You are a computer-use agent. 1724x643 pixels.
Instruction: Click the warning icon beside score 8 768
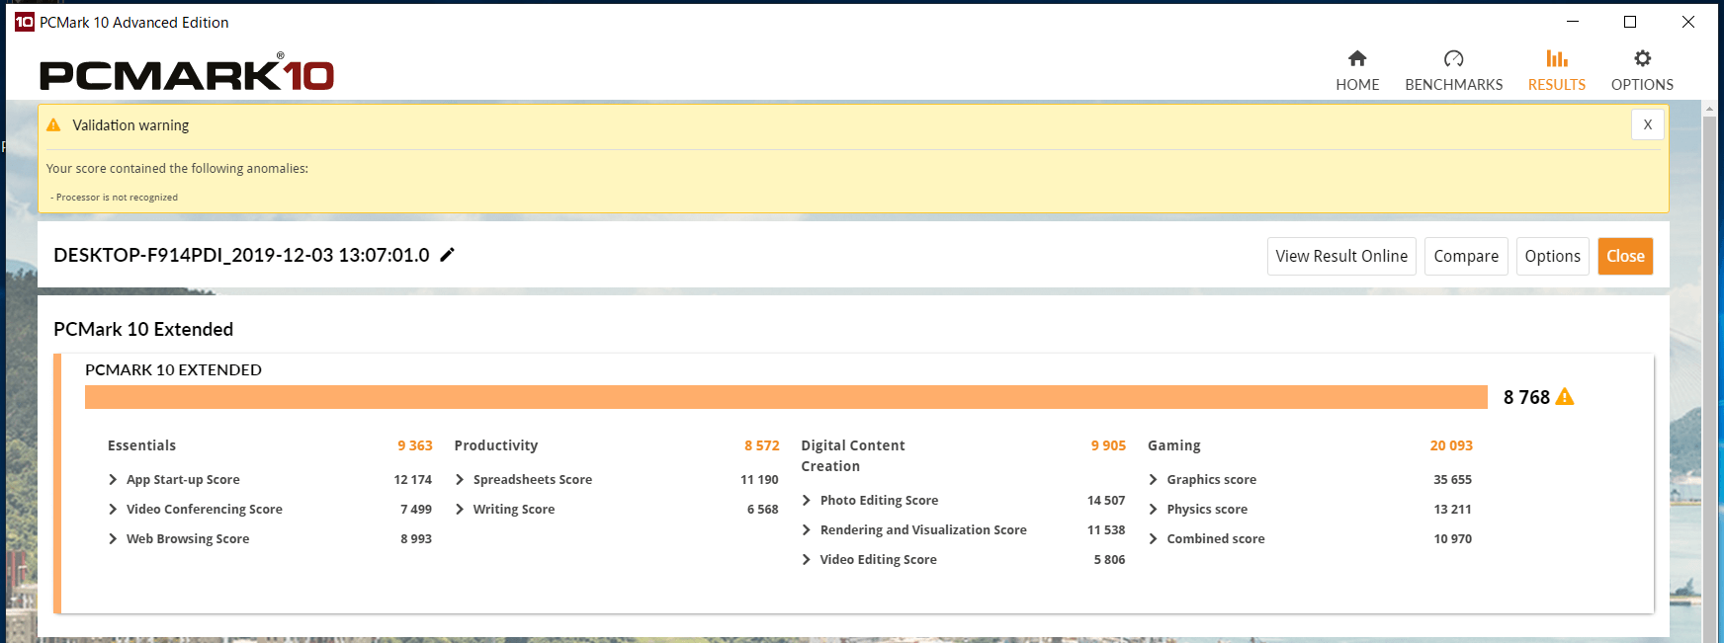(x=1565, y=396)
